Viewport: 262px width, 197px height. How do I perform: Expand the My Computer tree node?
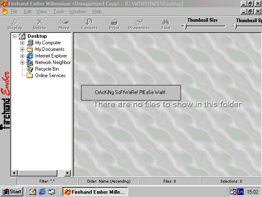pos(23,43)
